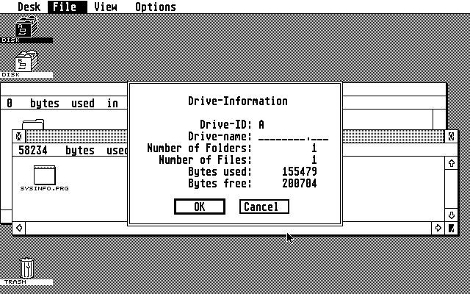Screen dimensions: 470x294
Task: Click the SYSINFO.PRG filename label
Action: (x=44, y=188)
